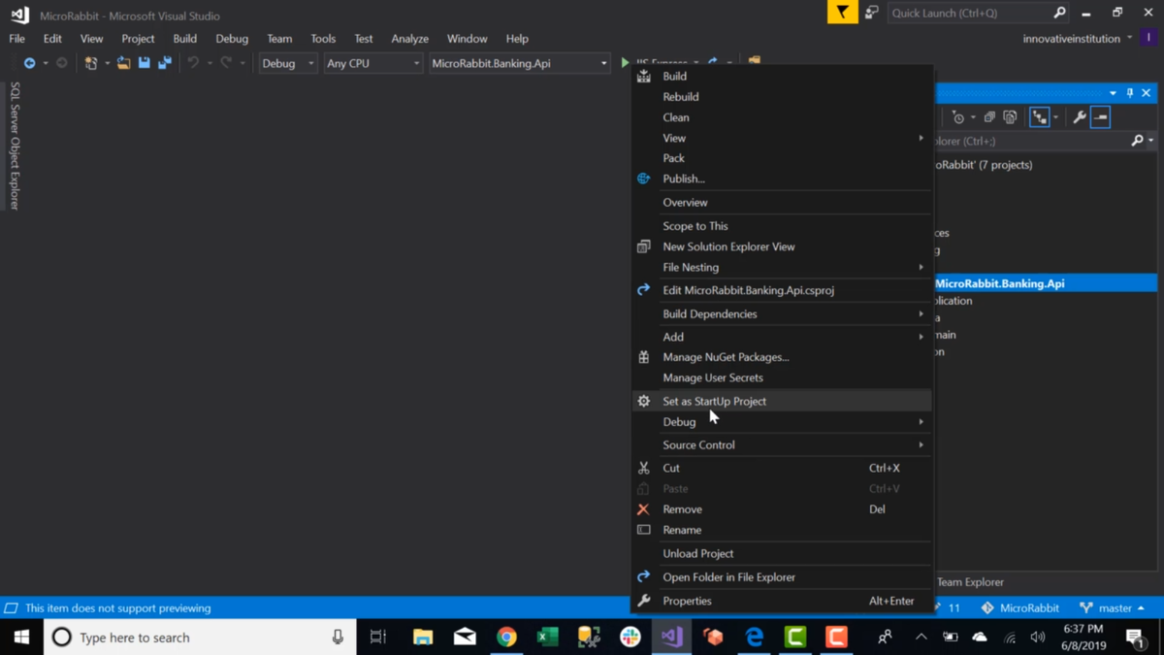Click the Windows taskbar search box
Screen dimensions: 1164x655
[200, 637]
